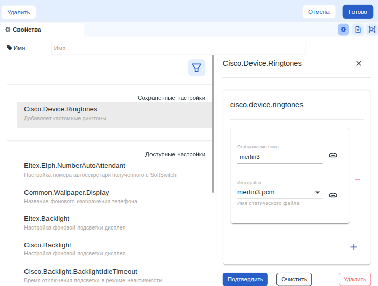The image size is (378, 286).
Task: Click the gear settings view icon
Action: click(x=343, y=30)
